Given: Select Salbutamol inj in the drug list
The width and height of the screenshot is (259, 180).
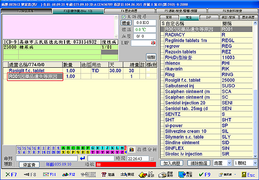Looking at the screenshot, I should (x=206, y=86).
